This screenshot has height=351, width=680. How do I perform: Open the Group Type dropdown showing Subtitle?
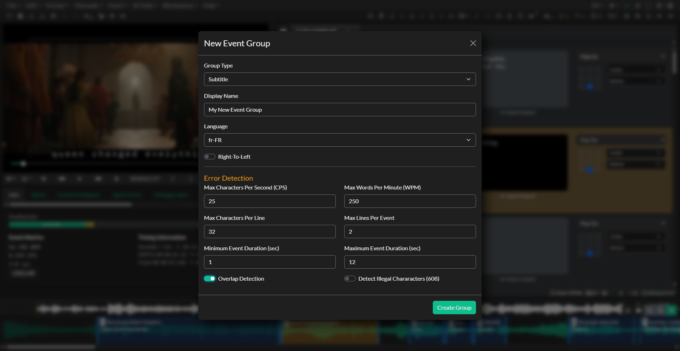(340, 79)
